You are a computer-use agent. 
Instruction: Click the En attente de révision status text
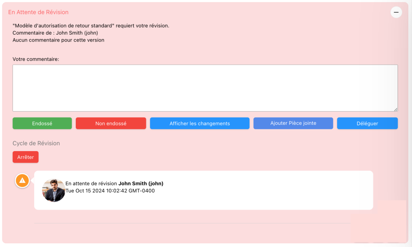[x=91, y=184]
